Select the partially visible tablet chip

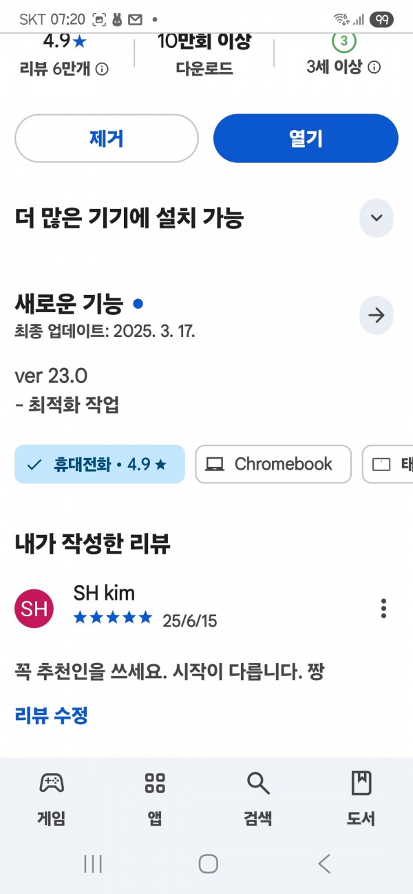tap(388, 464)
